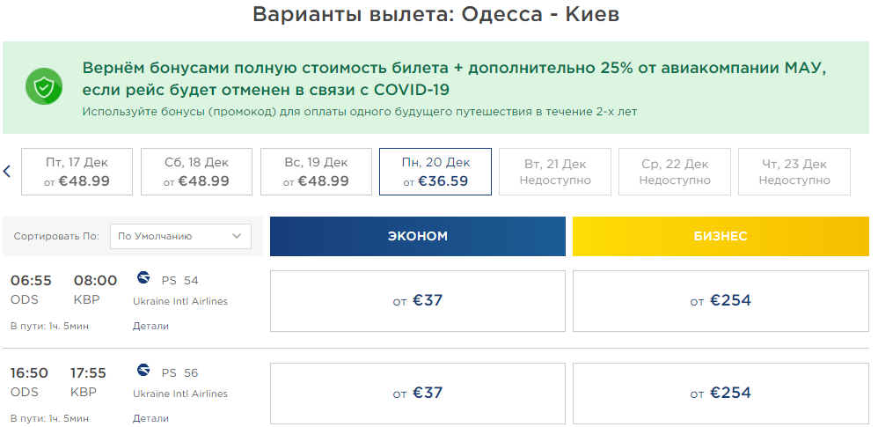Click the previous dates arrow
878x427 pixels.
click(x=7, y=171)
